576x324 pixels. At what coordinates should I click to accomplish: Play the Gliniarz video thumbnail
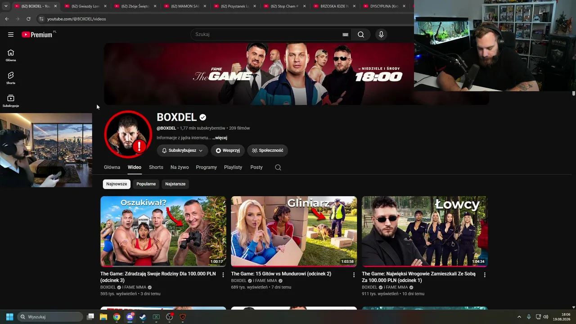point(294,231)
